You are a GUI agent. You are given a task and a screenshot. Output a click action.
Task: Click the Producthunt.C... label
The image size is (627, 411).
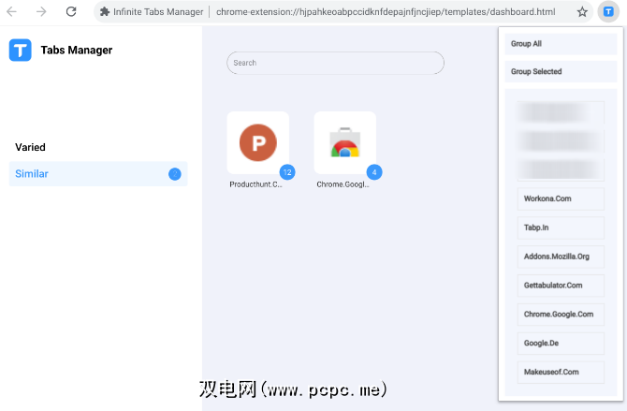point(255,184)
